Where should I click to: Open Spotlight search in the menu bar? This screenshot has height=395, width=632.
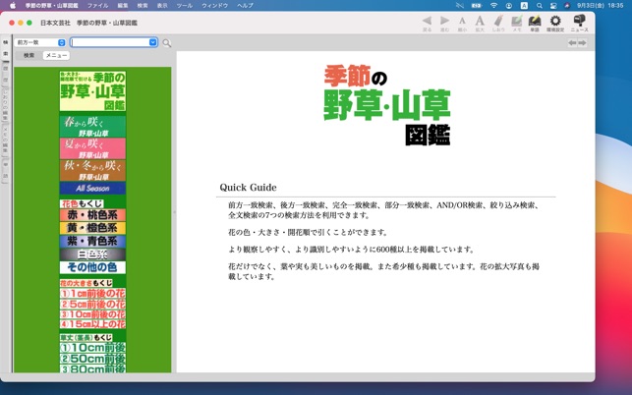pos(540,5)
